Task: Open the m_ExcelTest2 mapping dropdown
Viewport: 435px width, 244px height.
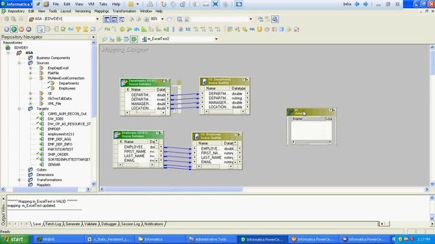Action: coord(216,39)
